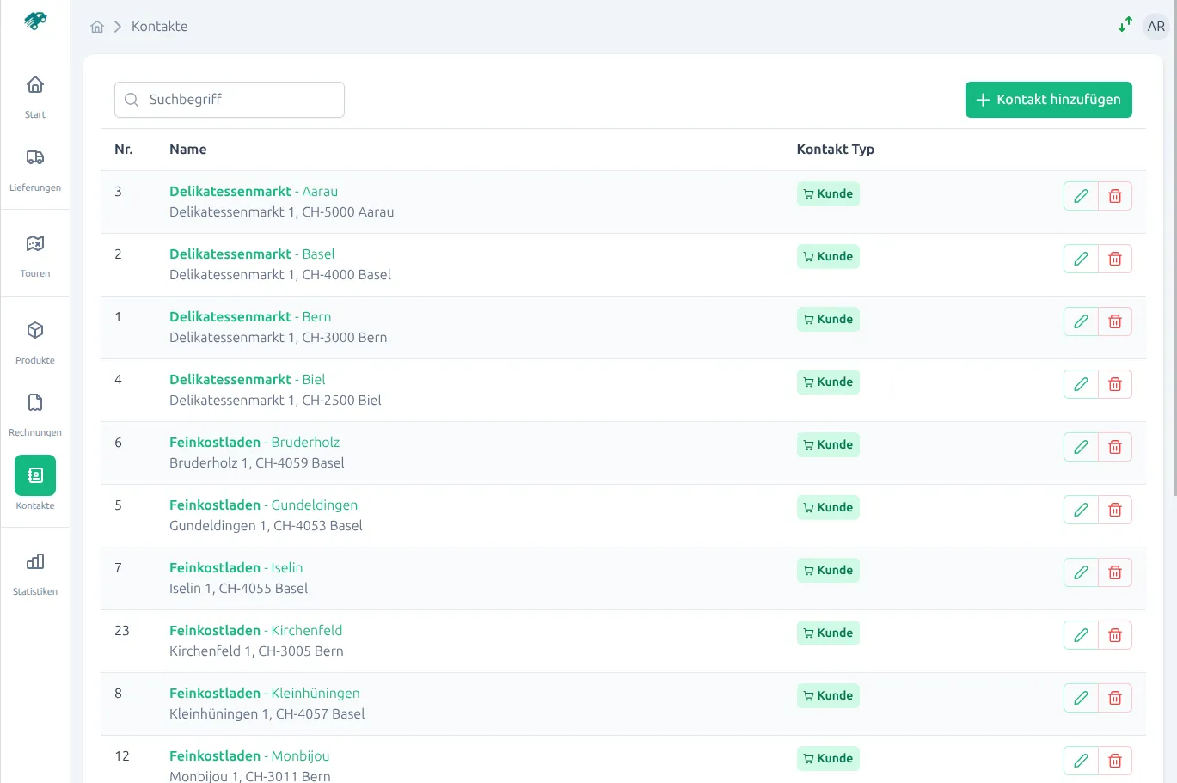This screenshot has height=783, width=1177.
Task: Open the edit pencil for Feinkostladen Kirchenfeld
Action: [x=1080, y=634]
